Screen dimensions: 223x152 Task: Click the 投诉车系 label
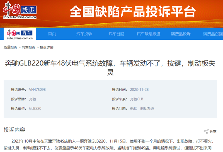[120, 99]
